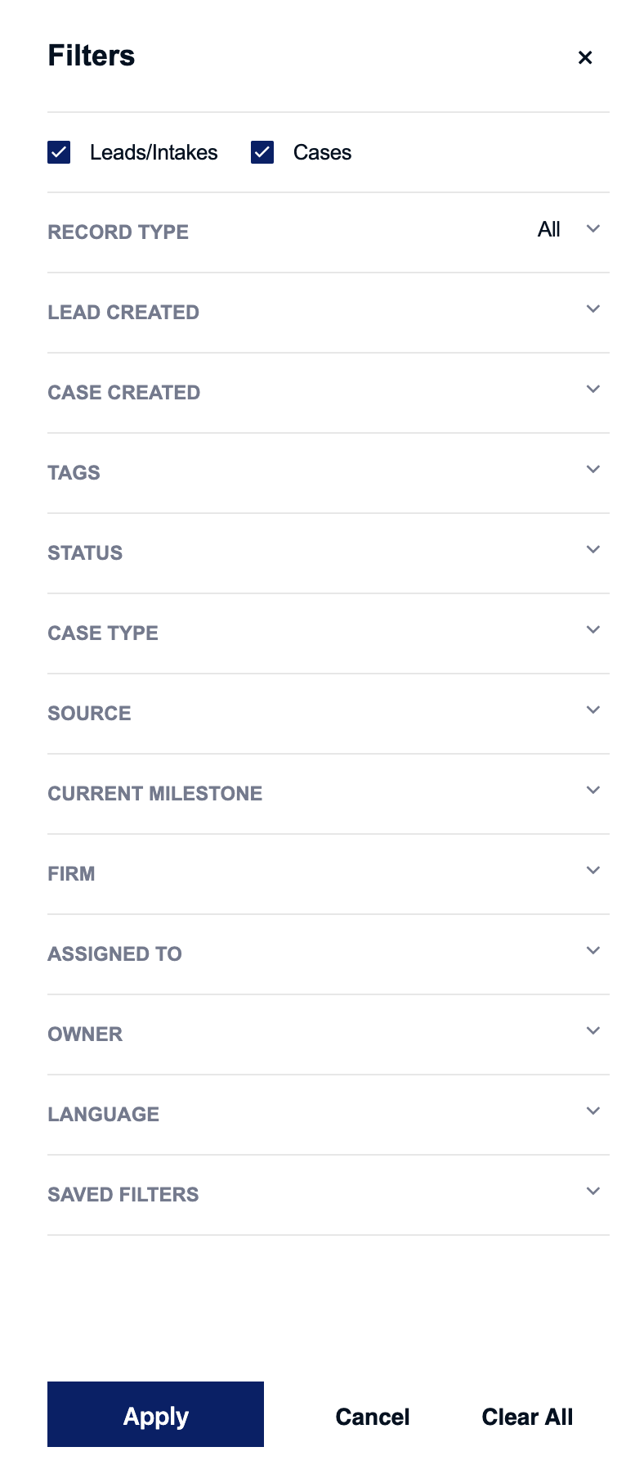Expand the Source filter chevron
This screenshot has width=626, height=1483.
coord(593,710)
